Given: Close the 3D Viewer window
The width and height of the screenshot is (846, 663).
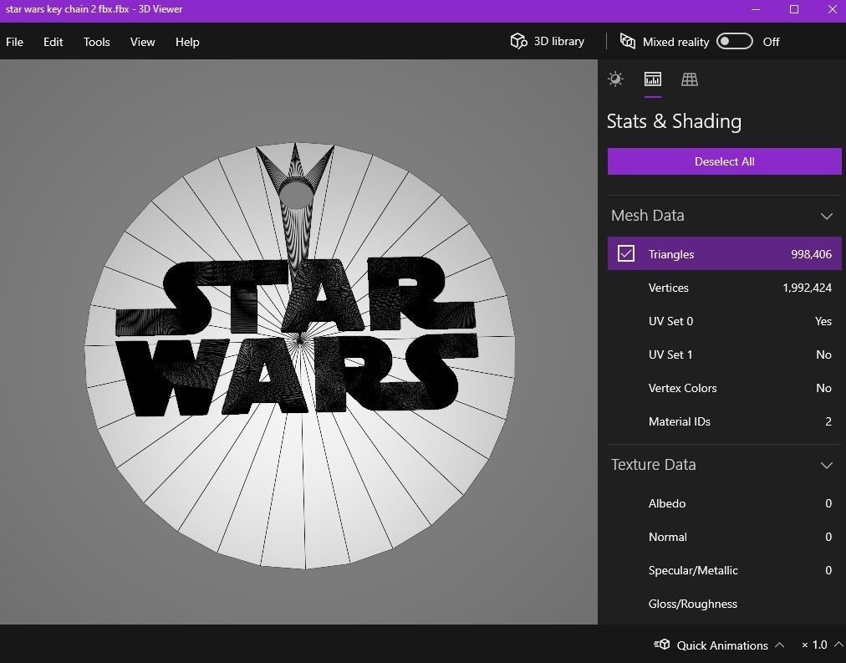Looking at the screenshot, I should tap(832, 9).
